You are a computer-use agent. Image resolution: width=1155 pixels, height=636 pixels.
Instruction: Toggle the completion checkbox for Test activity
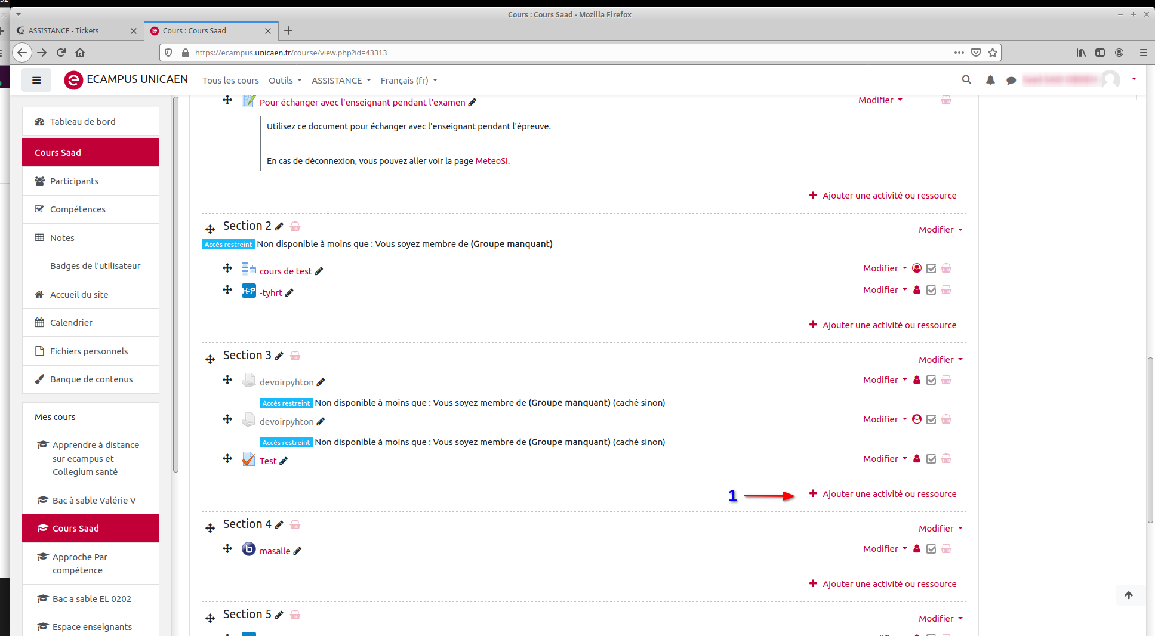tap(931, 459)
